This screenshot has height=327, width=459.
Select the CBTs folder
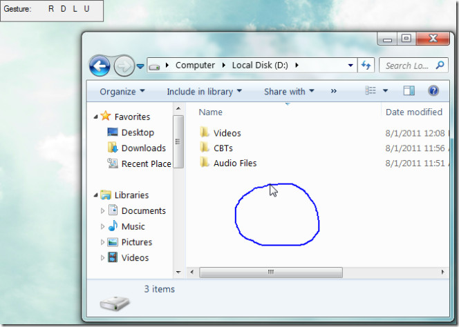coord(223,148)
